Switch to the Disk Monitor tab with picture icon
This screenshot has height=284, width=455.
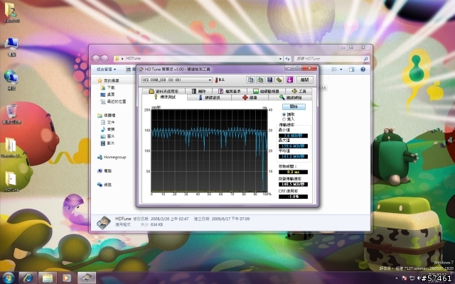point(266,92)
